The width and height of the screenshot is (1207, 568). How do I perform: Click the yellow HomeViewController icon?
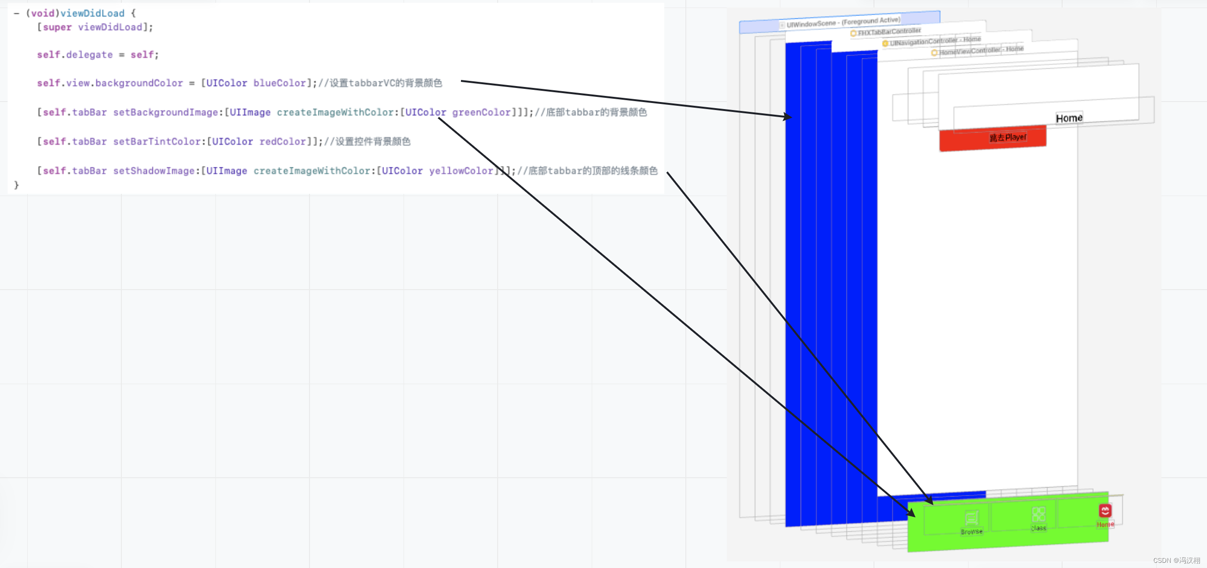click(x=934, y=53)
